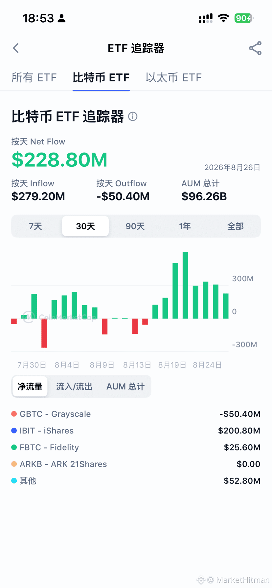
Task: Tap the 8月19日 axis label
Action: coord(172,365)
